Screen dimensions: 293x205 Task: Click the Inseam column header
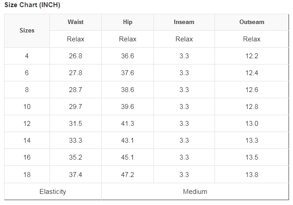pyautogui.click(x=184, y=22)
